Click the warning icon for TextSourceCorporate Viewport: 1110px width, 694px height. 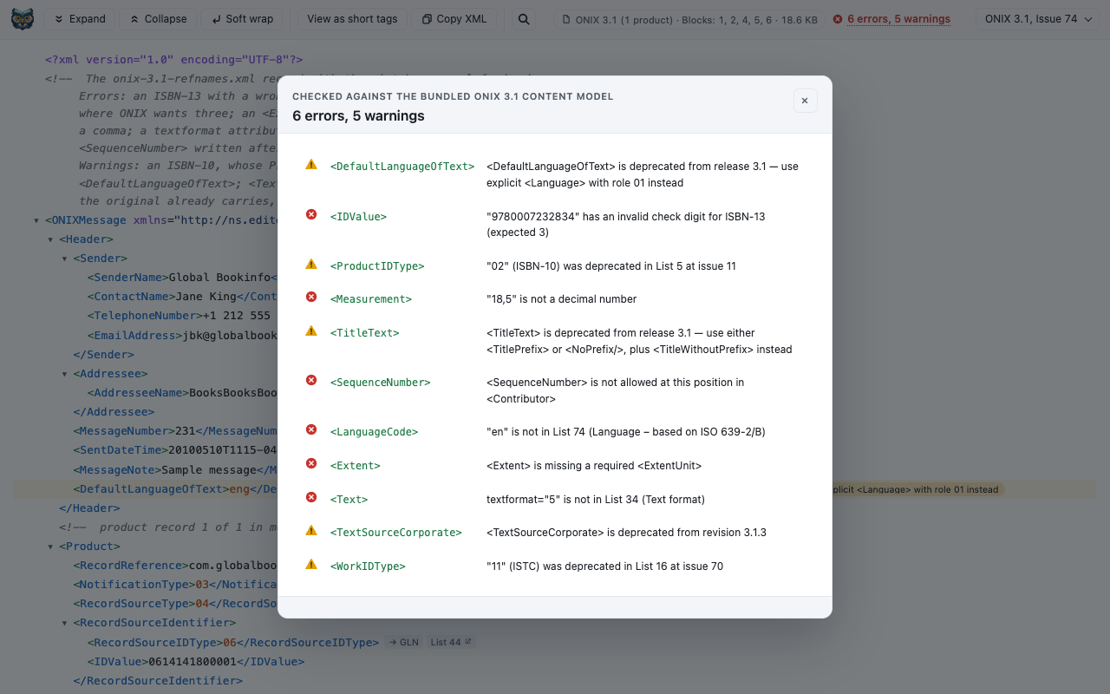pos(311,531)
